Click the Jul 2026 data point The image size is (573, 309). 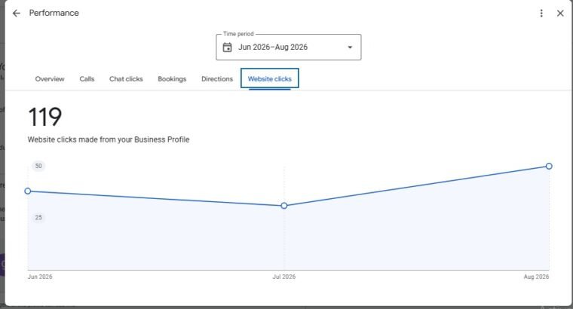point(284,206)
